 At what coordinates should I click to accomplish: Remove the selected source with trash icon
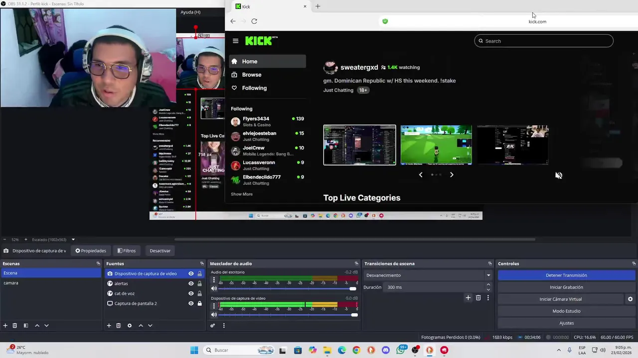(119, 326)
